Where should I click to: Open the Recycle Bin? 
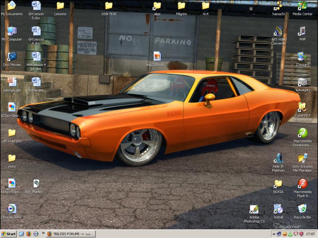click(x=302, y=212)
